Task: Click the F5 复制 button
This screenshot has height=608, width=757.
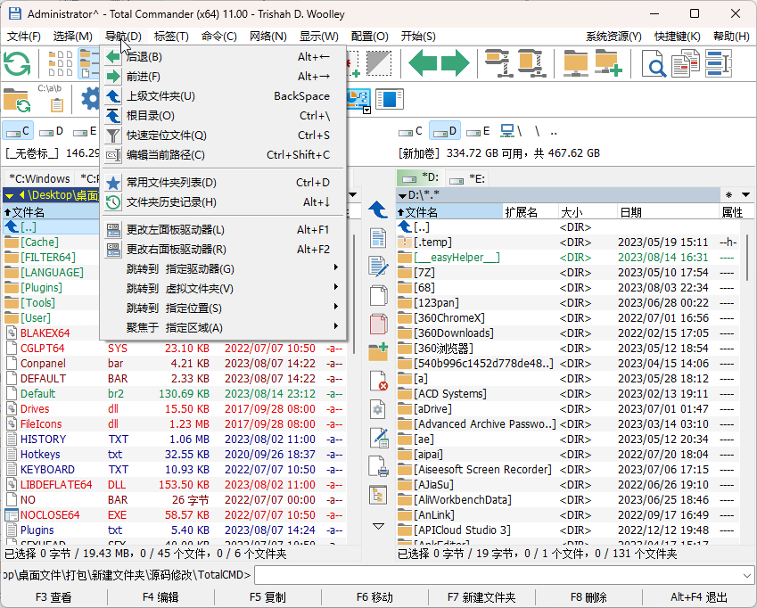Action: click(x=268, y=597)
